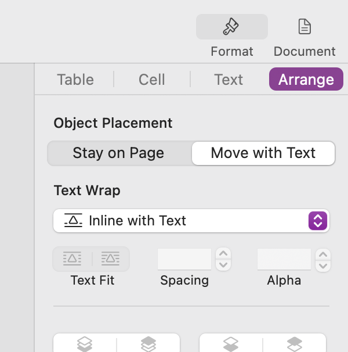Click the Front layer-stack icon

coord(148,344)
